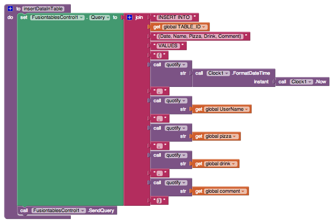Screen dimensions: 334x222
Task: Open the global UserName variable dropdown
Action: click(227, 109)
